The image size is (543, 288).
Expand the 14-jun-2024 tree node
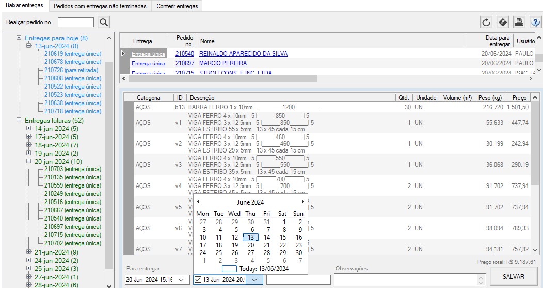pos(29,129)
